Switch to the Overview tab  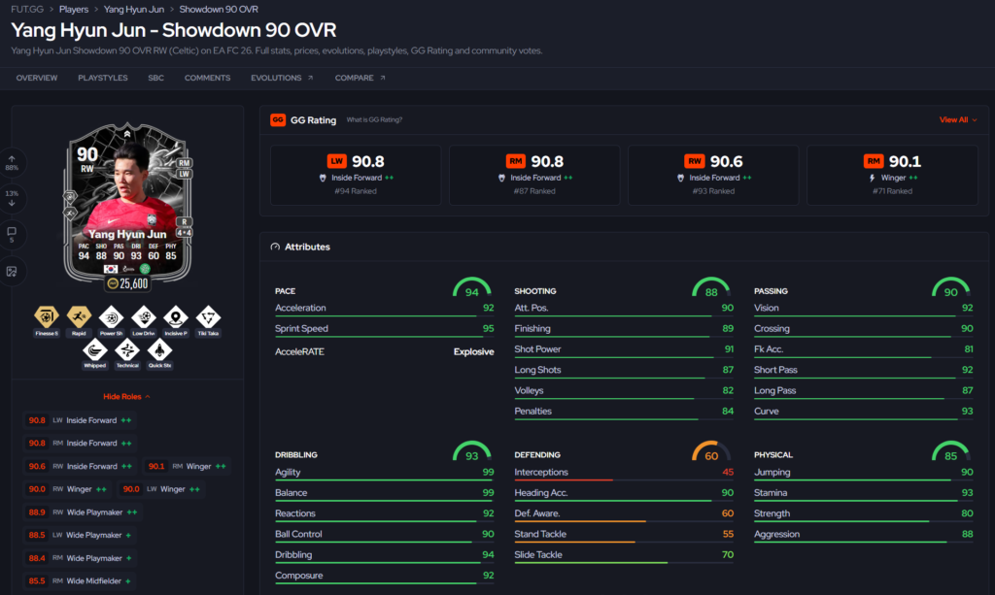[x=37, y=78]
